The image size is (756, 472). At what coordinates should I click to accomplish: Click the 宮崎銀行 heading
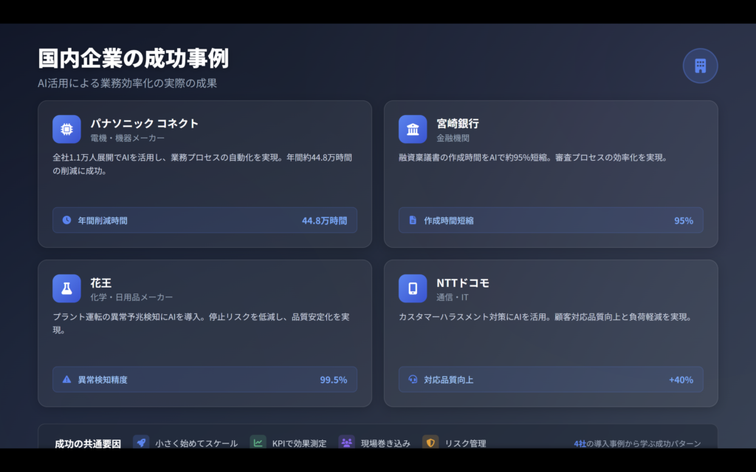click(x=458, y=123)
